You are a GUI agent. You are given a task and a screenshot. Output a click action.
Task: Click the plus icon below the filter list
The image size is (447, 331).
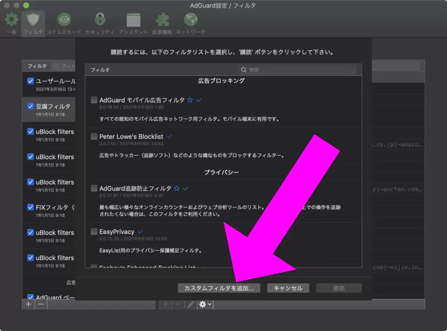click(x=28, y=304)
